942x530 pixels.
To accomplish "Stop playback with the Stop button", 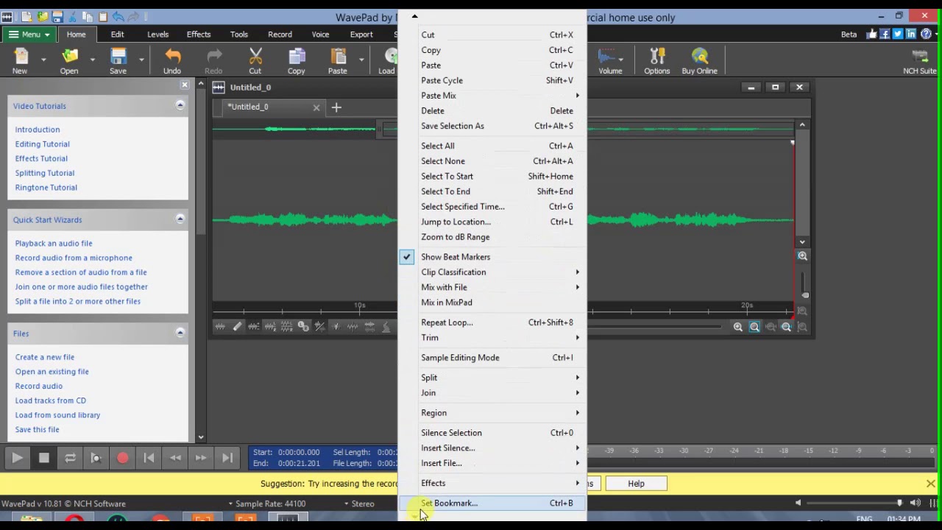I will coord(43,458).
